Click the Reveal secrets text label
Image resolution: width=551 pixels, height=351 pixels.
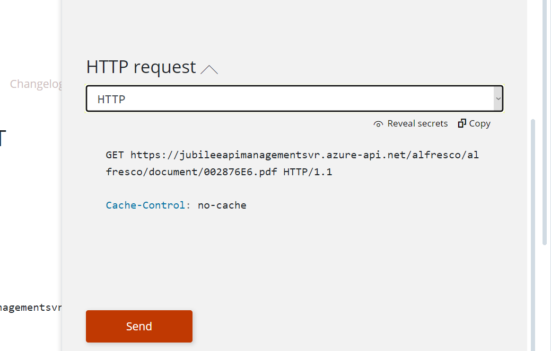pos(417,123)
